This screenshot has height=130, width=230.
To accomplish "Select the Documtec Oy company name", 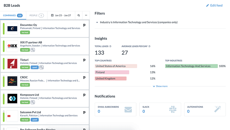I will (28, 25).
